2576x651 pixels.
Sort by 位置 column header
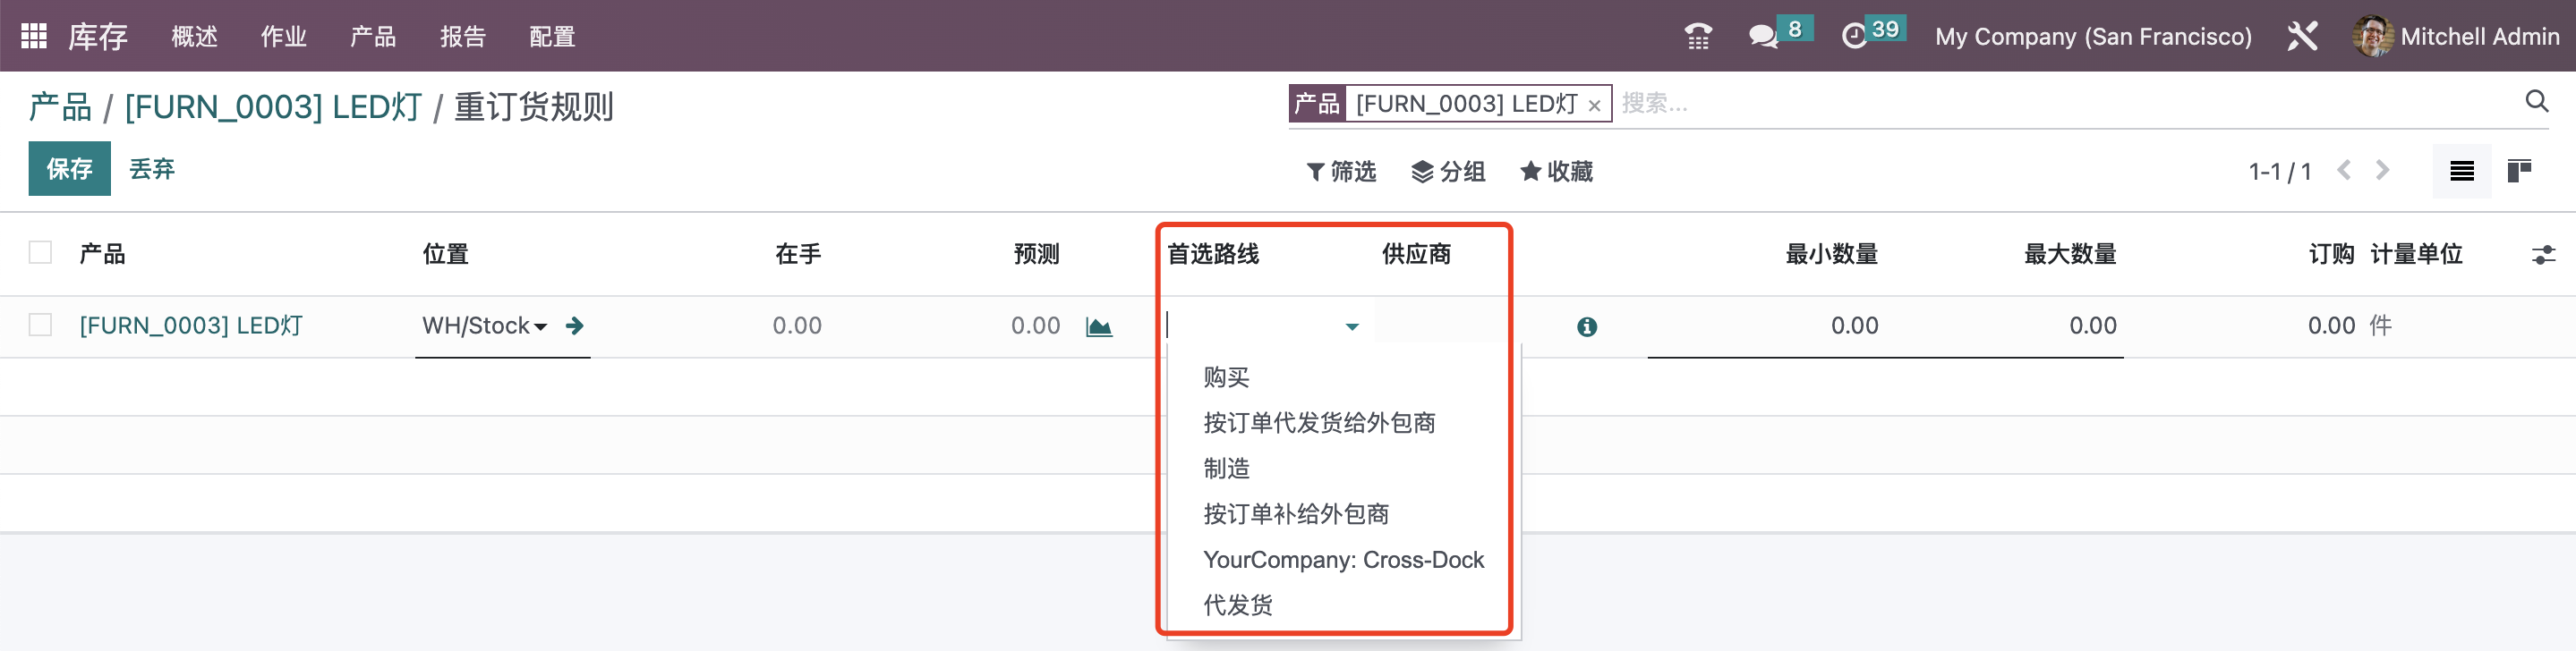click(x=445, y=254)
